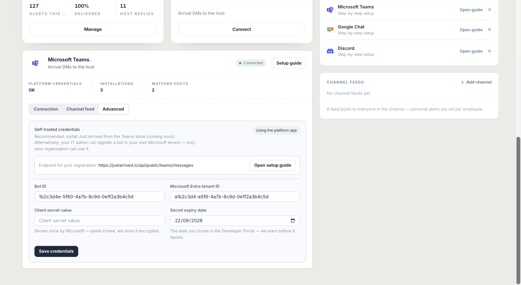
Task: Click the Self-hosted credentials heading
Action: (x=57, y=130)
